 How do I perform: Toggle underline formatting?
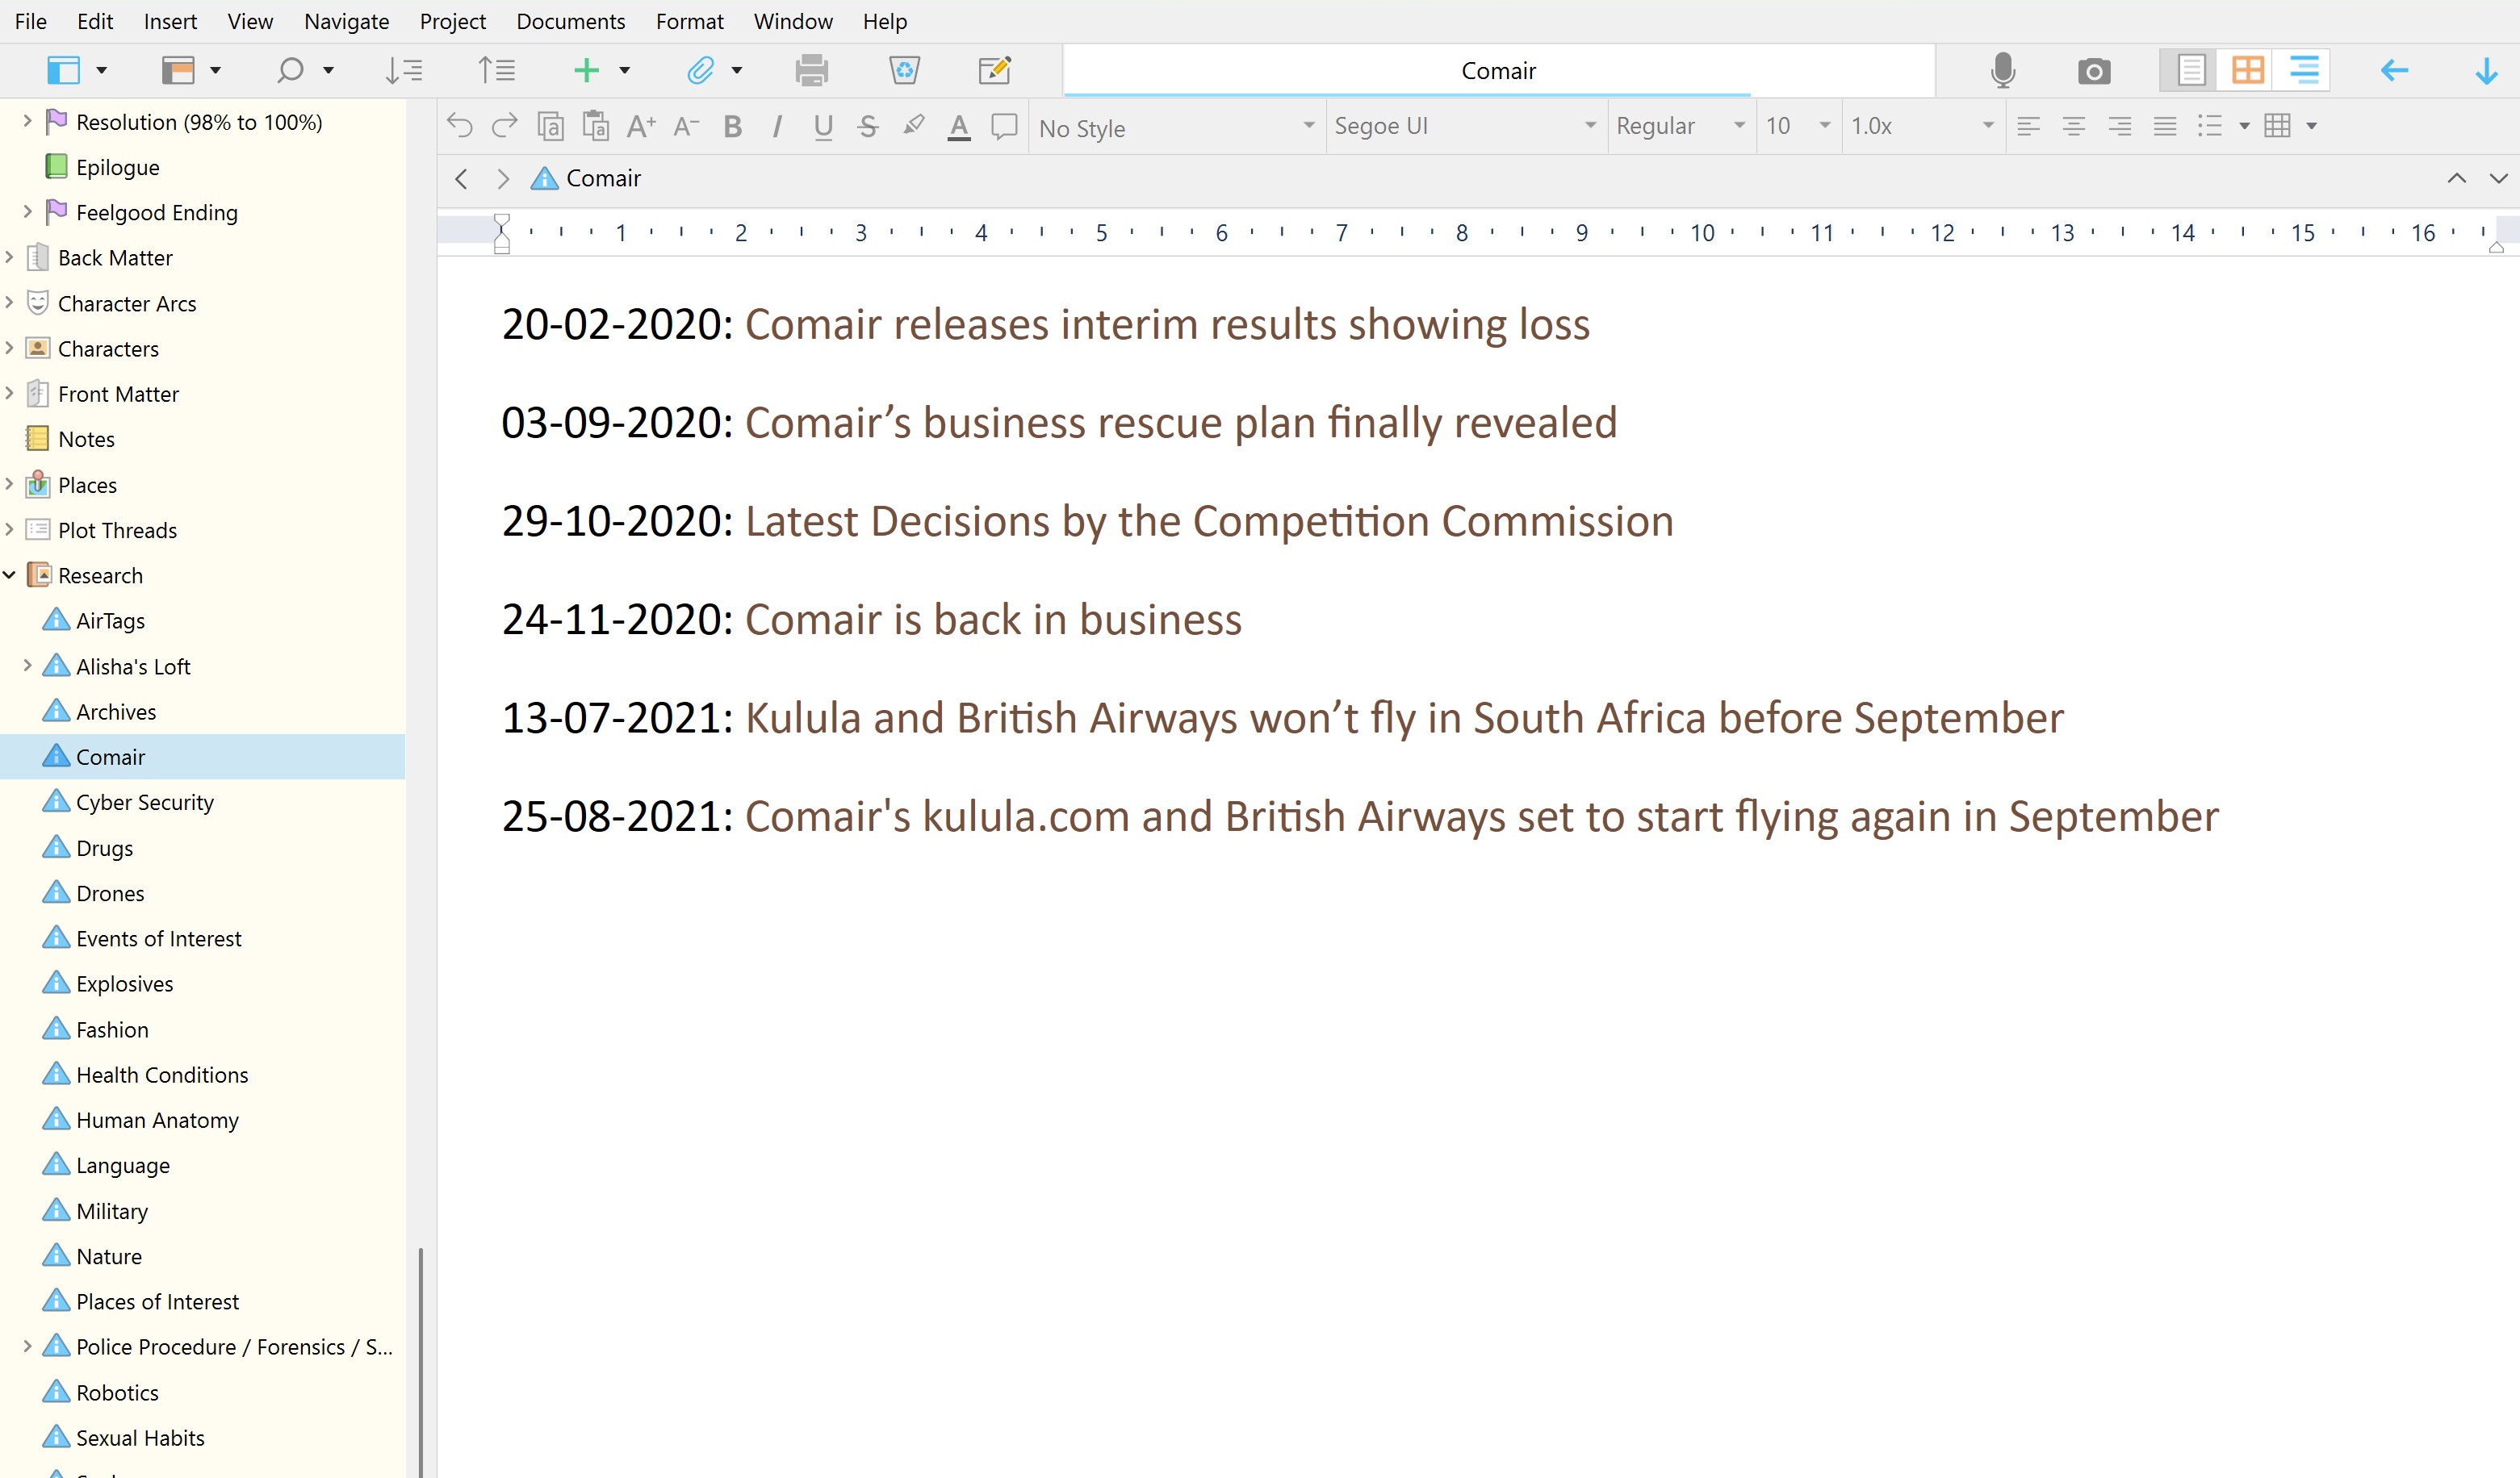pos(823,127)
